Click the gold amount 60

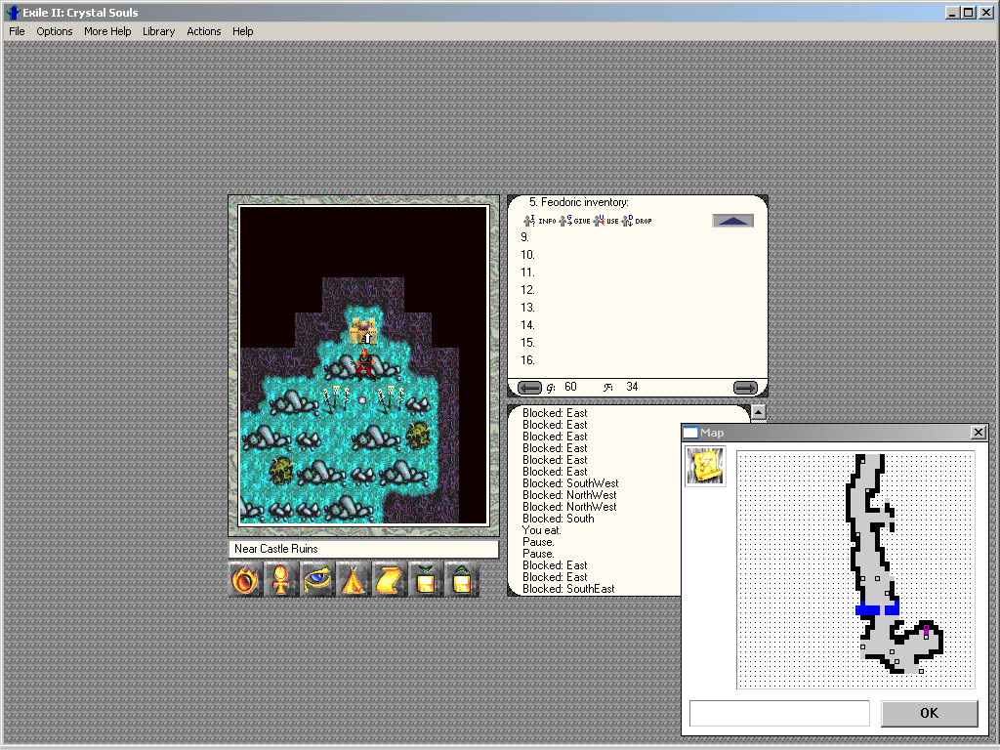click(x=570, y=387)
